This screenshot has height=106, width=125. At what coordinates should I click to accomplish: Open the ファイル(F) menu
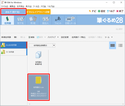(x=4, y=7)
